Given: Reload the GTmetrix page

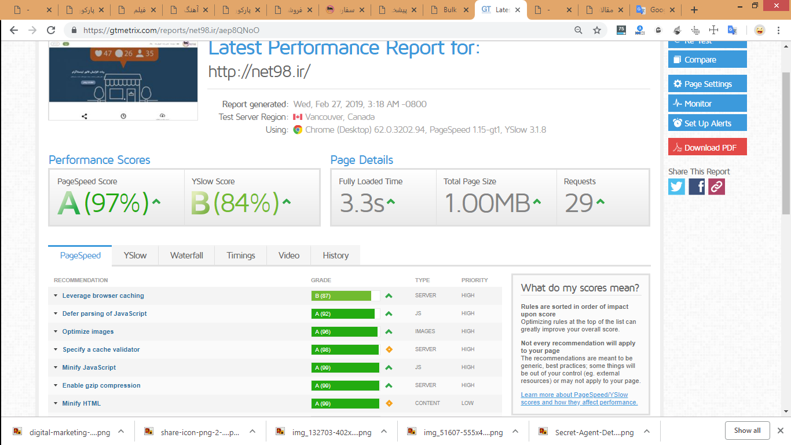Looking at the screenshot, I should (x=51, y=30).
